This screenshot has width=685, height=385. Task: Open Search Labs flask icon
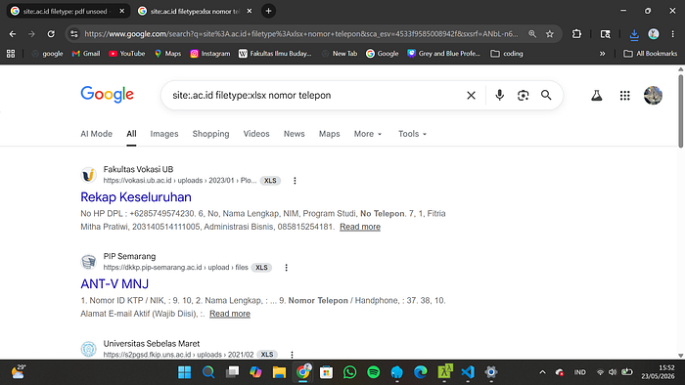(597, 96)
